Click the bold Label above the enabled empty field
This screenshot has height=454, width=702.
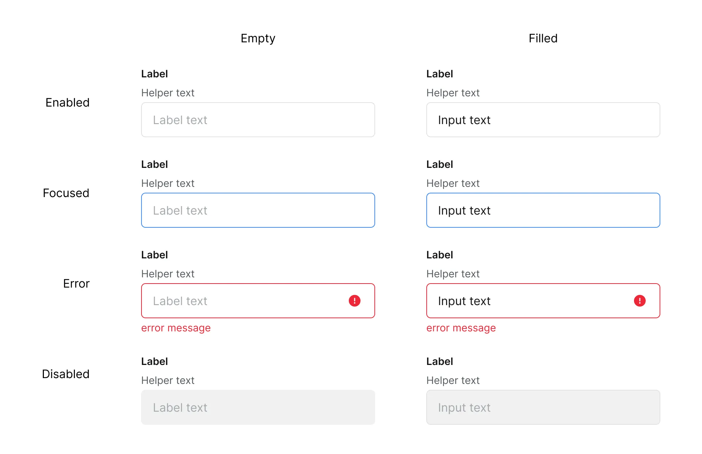pos(154,74)
